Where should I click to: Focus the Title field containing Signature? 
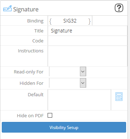click(x=88, y=31)
